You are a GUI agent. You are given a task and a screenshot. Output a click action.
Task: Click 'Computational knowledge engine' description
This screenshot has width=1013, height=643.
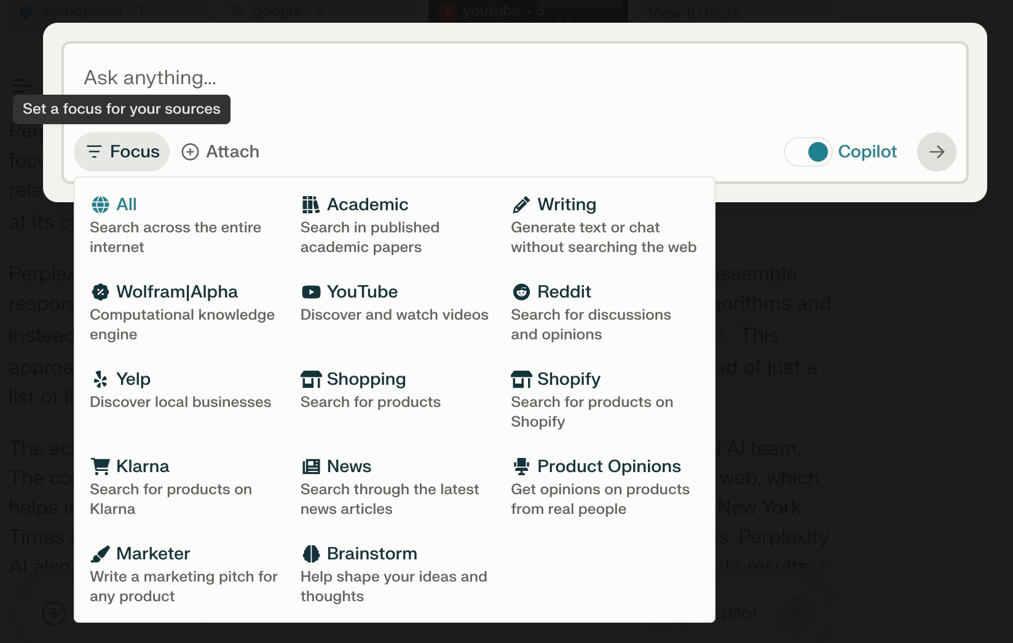click(182, 325)
